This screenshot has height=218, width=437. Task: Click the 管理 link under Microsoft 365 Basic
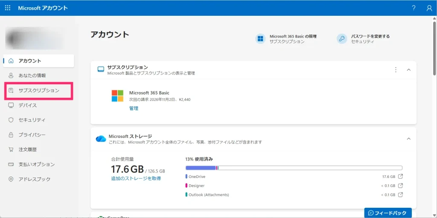[x=134, y=109]
